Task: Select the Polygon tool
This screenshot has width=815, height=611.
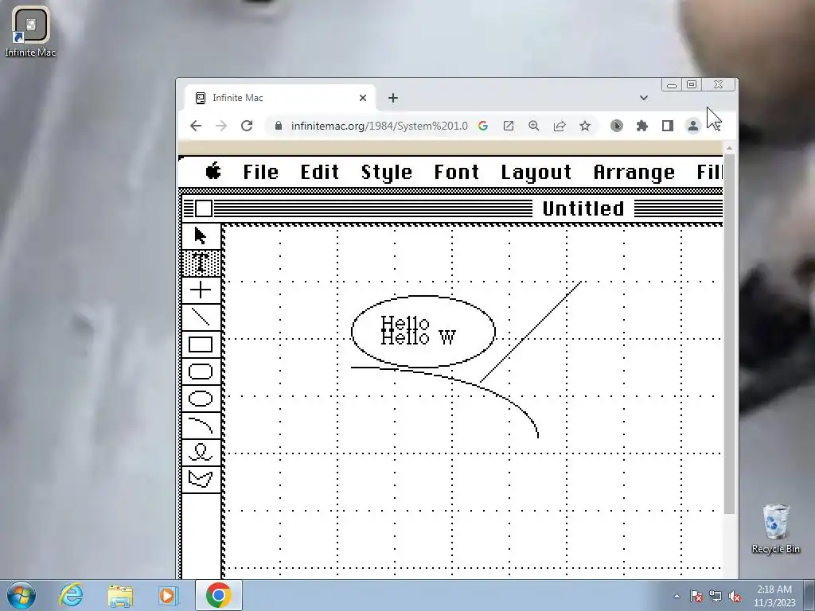Action: (201, 480)
